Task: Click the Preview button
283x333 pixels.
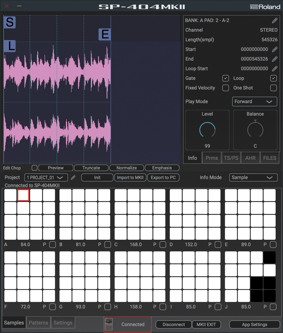Action: click(x=56, y=168)
